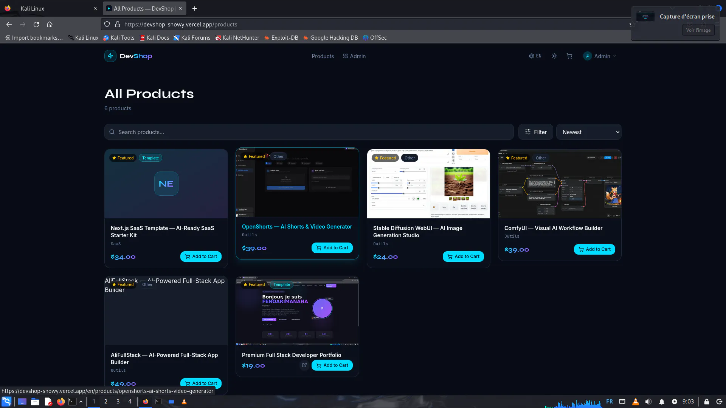Screen dimensions: 726x408
Task: Open file manager icon in the panel
Action: pyautogui.click(x=35, y=402)
